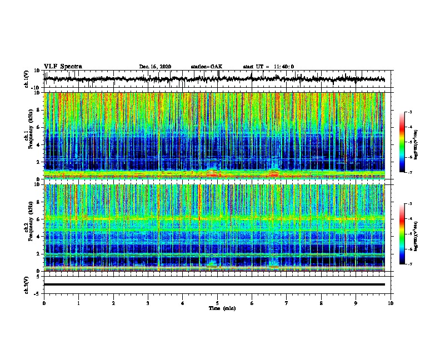This screenshot has height=340, width=440.
Task: Select the date text "Dec. 16, 2020"
Action: point(155,67)
